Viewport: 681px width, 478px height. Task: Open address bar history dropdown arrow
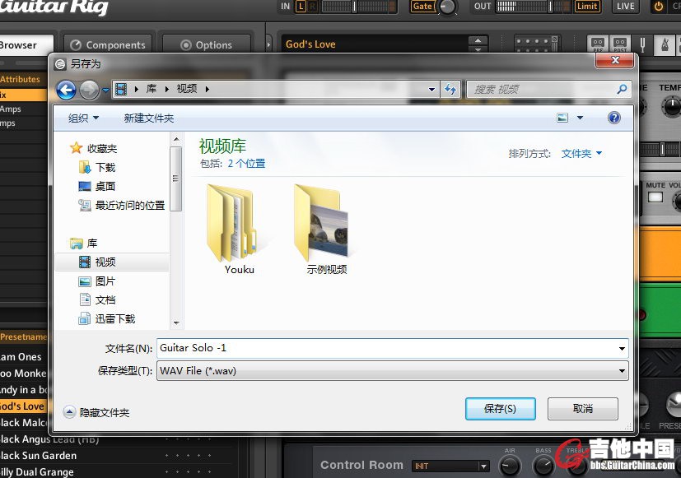pyautogui.click(x=431, y=90)
